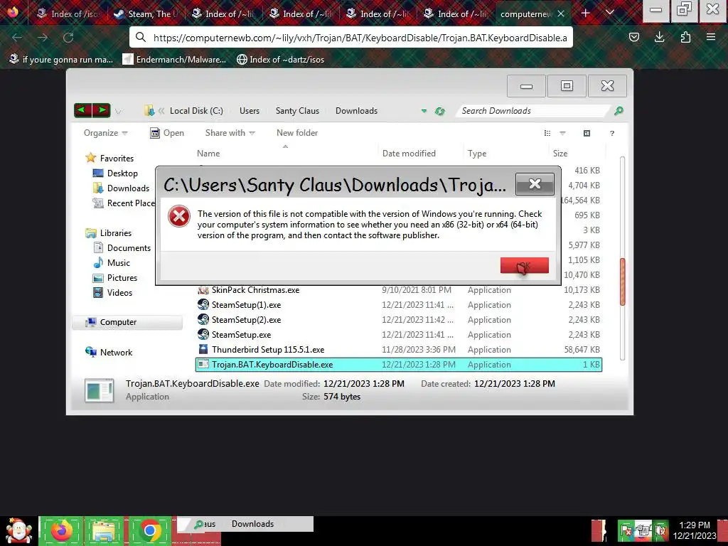Click Local Disk (C:) in the breadcrumb

pyautogui.click(x=196, y=110)
